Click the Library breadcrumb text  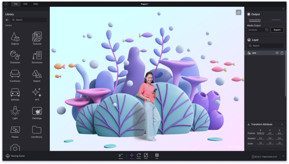9,25
